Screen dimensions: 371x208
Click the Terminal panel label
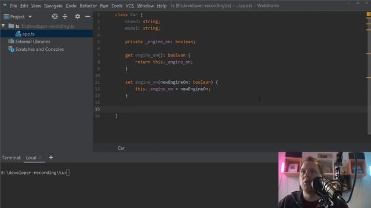(12, 158)
